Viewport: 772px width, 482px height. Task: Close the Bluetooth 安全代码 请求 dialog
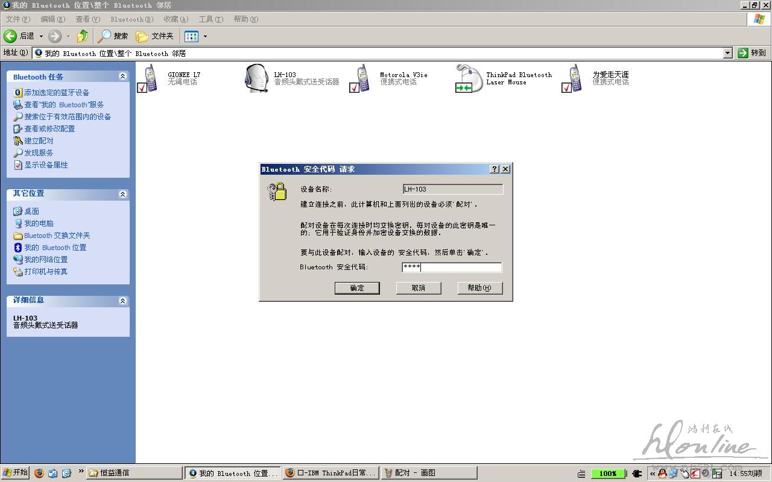(x=506, y=169)
